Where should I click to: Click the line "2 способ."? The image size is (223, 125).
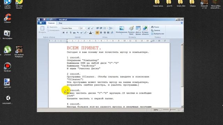coord(74,74)
